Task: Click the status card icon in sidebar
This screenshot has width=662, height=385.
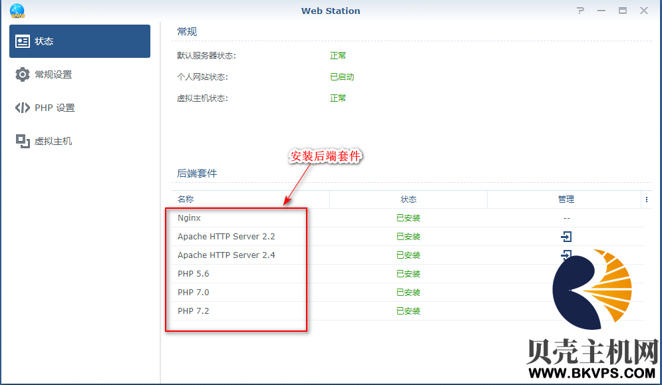Action: click(23, 41)
